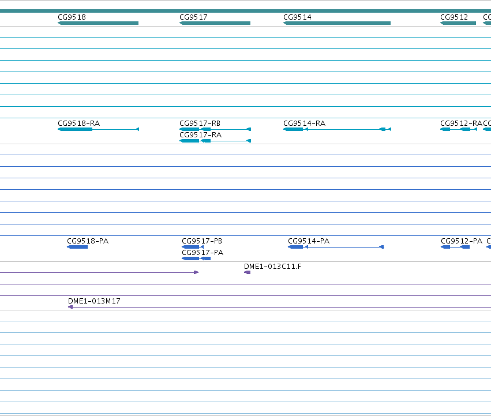Select the CG9512-PA protein glyph

455,247
